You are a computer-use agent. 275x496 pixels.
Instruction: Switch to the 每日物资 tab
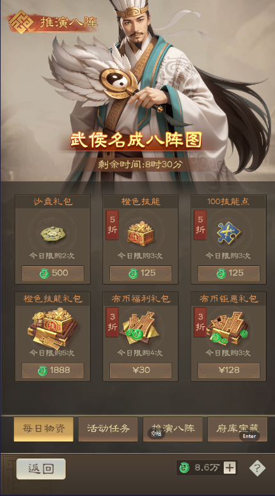pos(43,429)
